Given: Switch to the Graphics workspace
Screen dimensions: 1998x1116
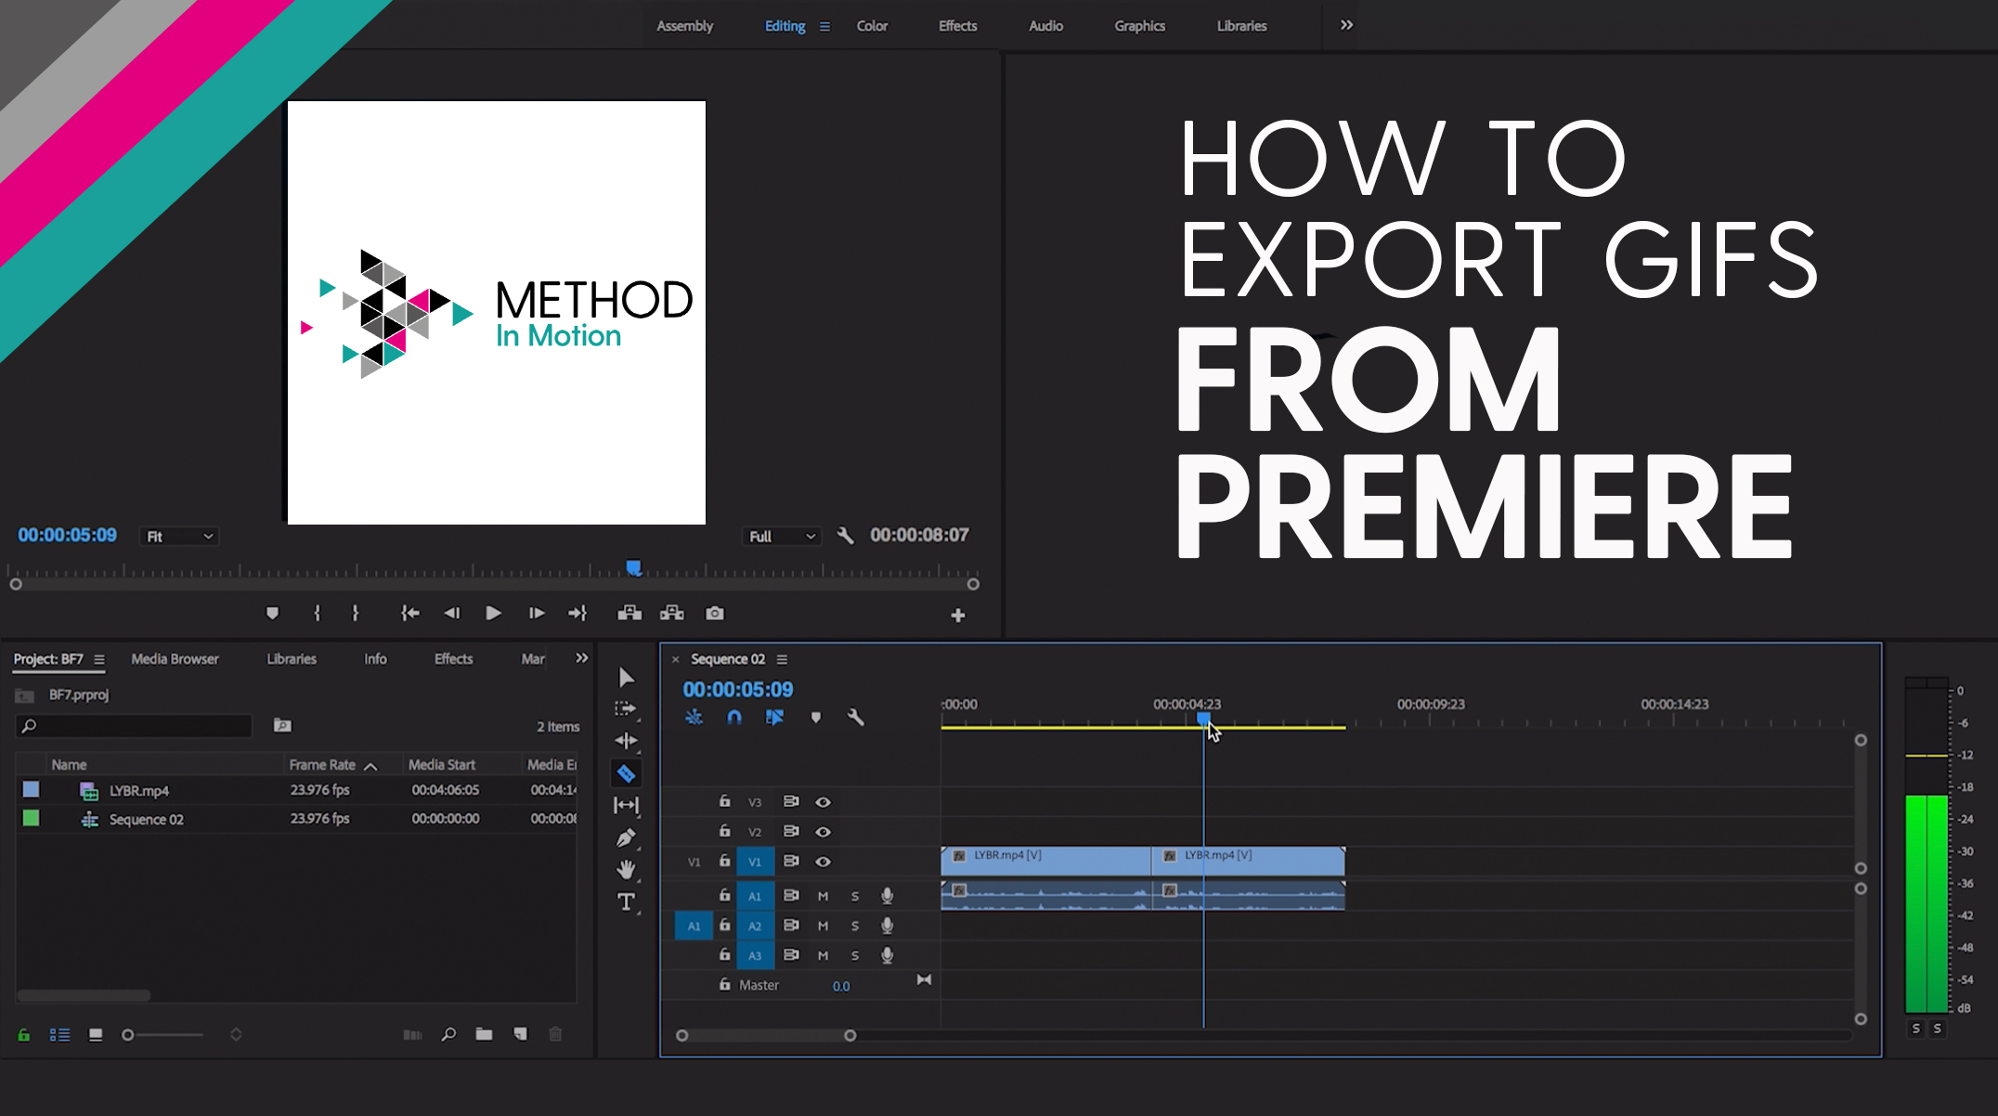Looking at the screenshot, I should point(1139,26).
